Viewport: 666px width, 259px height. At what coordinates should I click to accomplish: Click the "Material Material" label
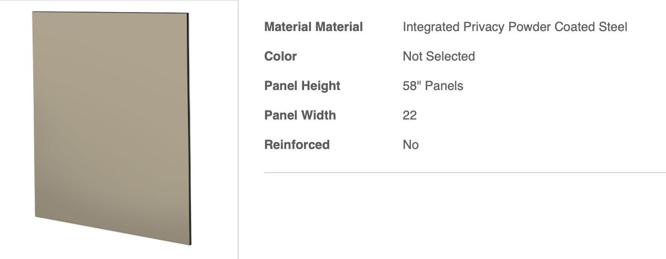[x=313, y=27]
